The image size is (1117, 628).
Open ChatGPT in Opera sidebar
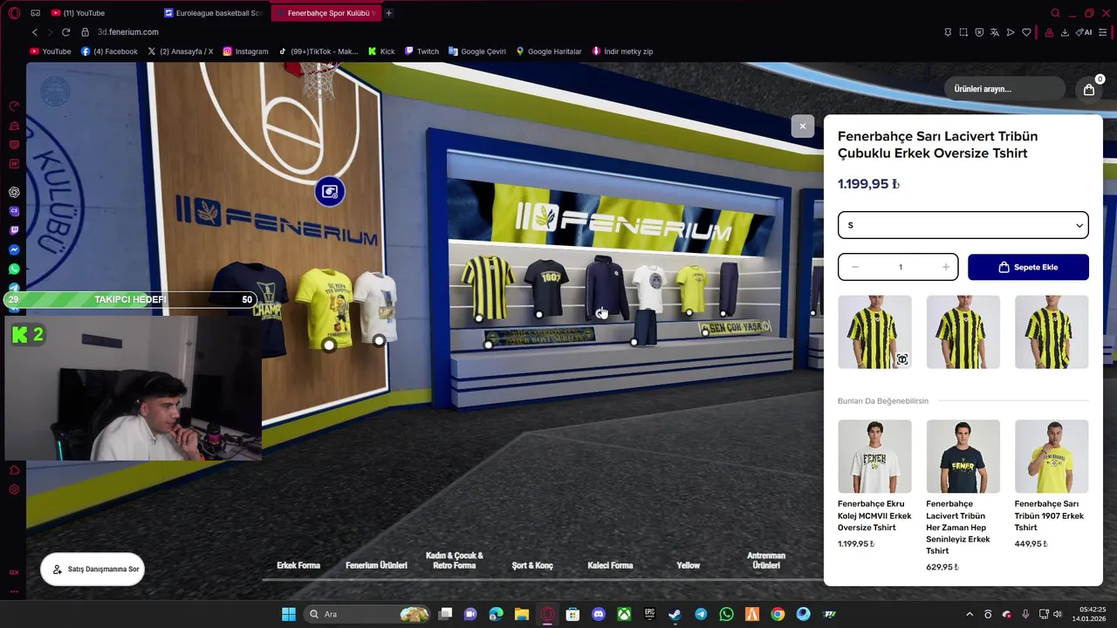[x=14, y=192]
